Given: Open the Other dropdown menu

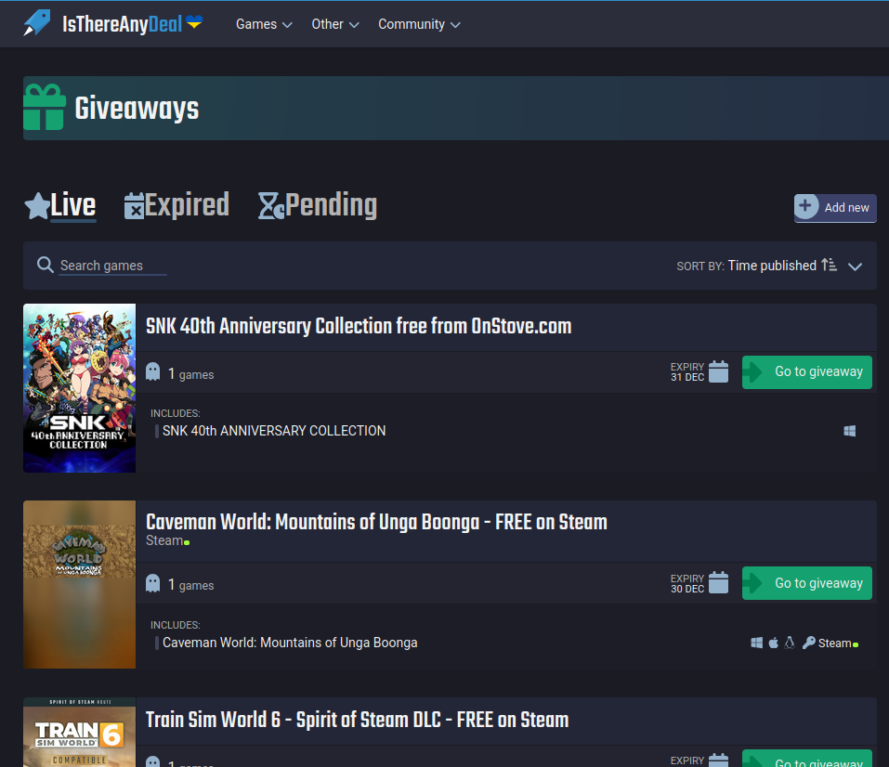Looking at the screenshot, I should (335, 24).
